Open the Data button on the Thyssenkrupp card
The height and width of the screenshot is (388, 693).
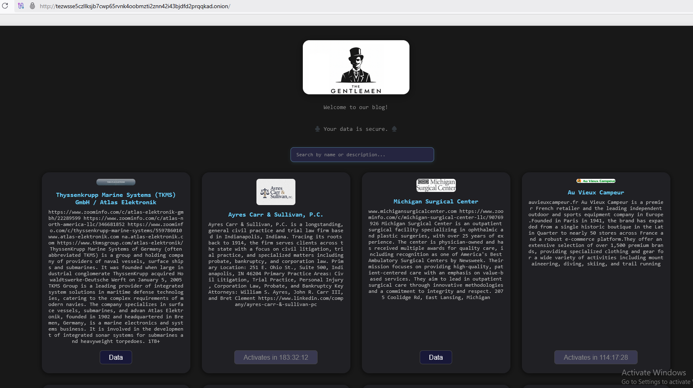(x=116, y=357)
